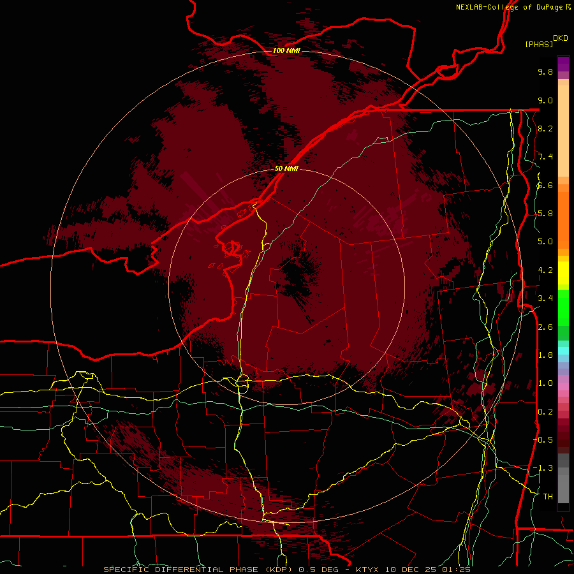Image resolution: width=574 pixels, height=574 pixels.
Task: Click the 10 DEC 25 date text
Action: pyautogui.click(x=411, y=570)
